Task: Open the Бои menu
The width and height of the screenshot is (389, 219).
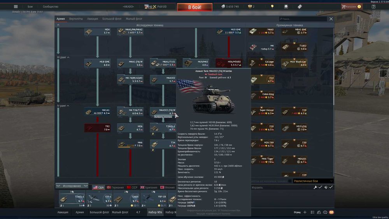Action: [x=30, y=7]
